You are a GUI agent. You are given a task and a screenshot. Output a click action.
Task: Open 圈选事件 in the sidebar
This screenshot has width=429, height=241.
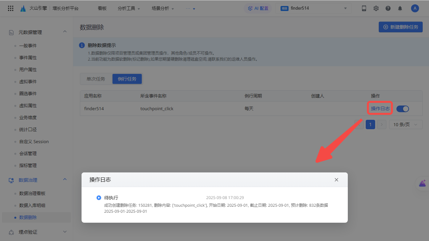coord(28,94)
